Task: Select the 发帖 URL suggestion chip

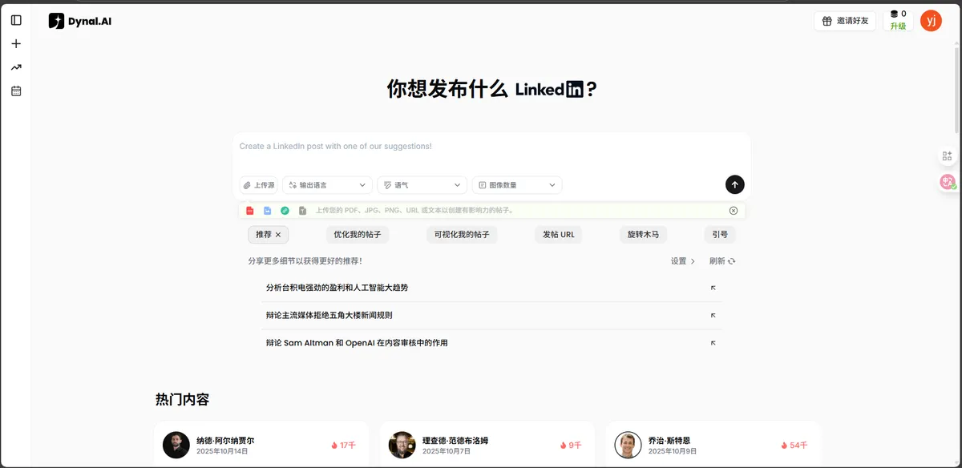Action: [x=558, y=234]
